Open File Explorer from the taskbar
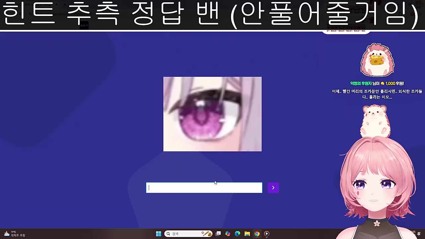 (247, 234)
